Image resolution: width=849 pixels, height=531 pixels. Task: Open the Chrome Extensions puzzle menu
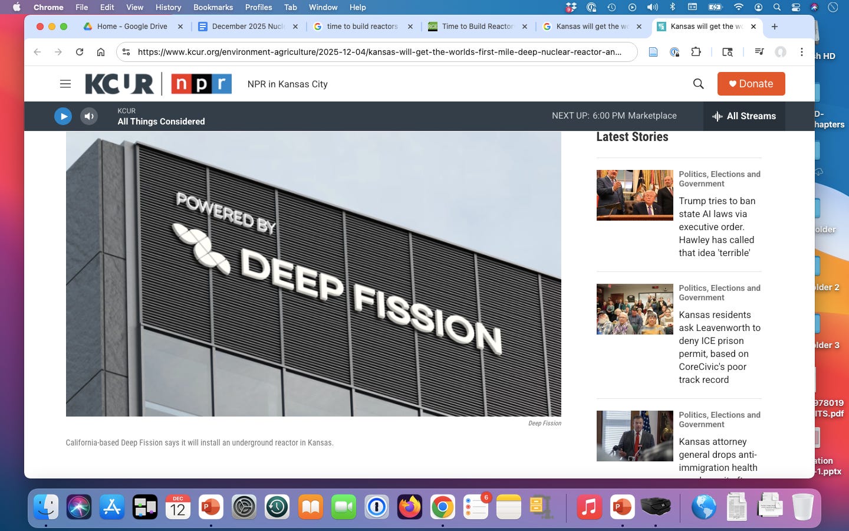click(x=696, y=52)
